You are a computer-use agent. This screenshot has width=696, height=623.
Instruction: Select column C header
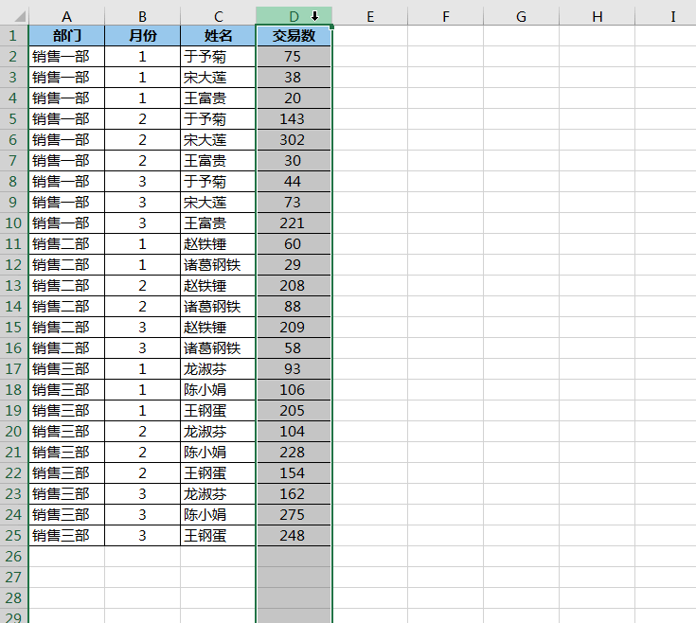click(218, 16)
